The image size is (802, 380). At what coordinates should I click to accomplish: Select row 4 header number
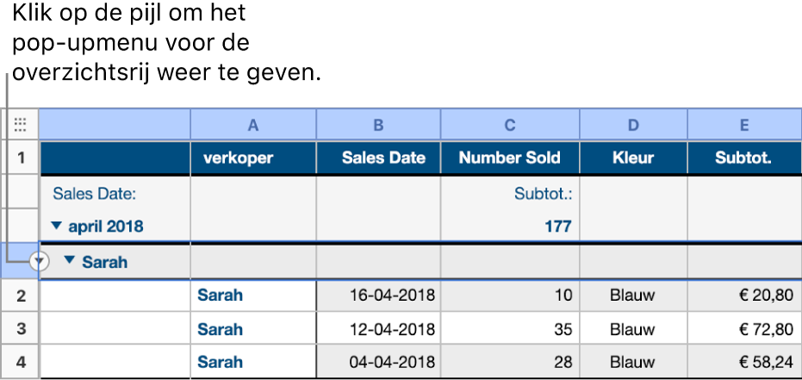(x=21, y=362)
